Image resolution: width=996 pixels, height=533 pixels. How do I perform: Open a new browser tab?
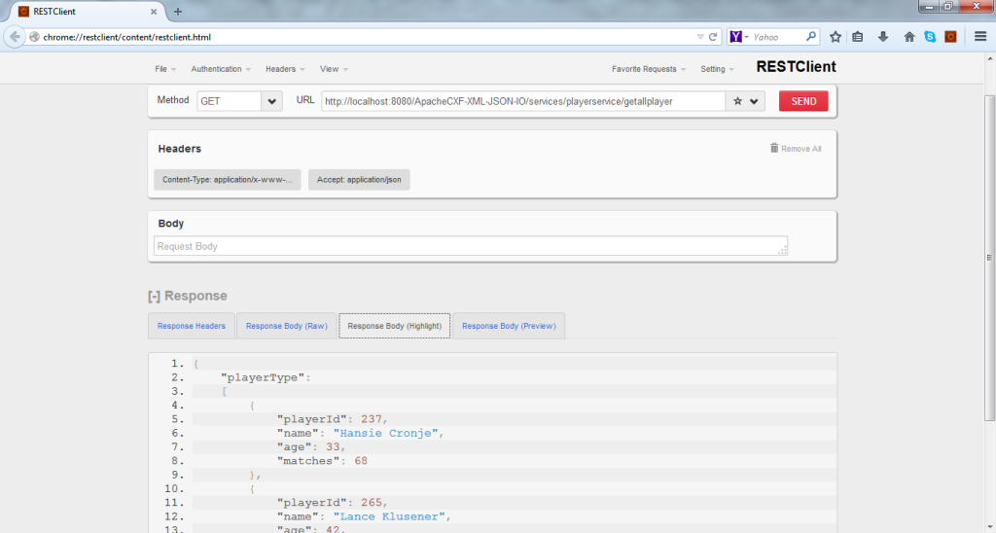coord(178,12)
